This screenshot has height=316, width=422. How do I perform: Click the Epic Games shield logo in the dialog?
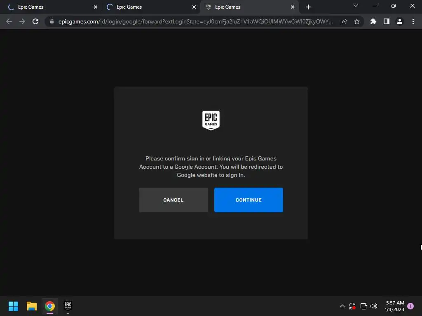pyautogui.click(x=211, y=121)
